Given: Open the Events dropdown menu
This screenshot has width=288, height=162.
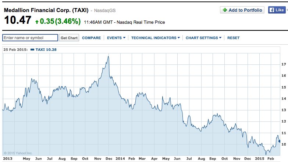Looking at the screenshot, I should click(116, 38).
